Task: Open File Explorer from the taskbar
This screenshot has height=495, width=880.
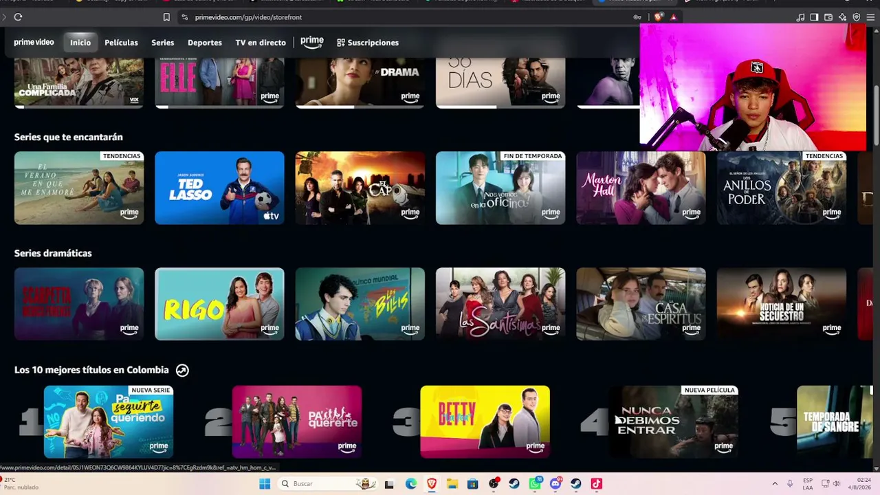Action: (452, 484)
